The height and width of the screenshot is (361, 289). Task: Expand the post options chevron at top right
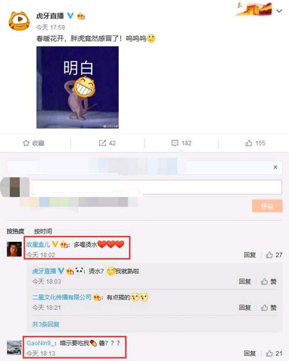pyautogui.click(x=279, y=11)
